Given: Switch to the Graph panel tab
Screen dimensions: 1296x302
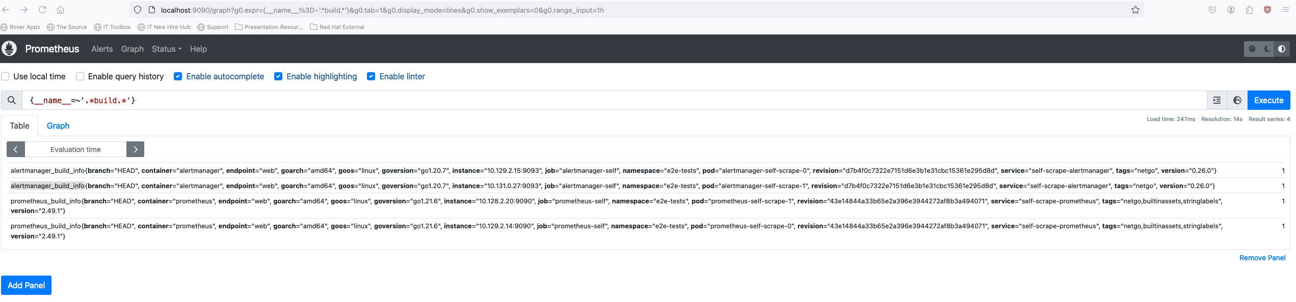Looking at the screenshot, I should coord(58,126).
